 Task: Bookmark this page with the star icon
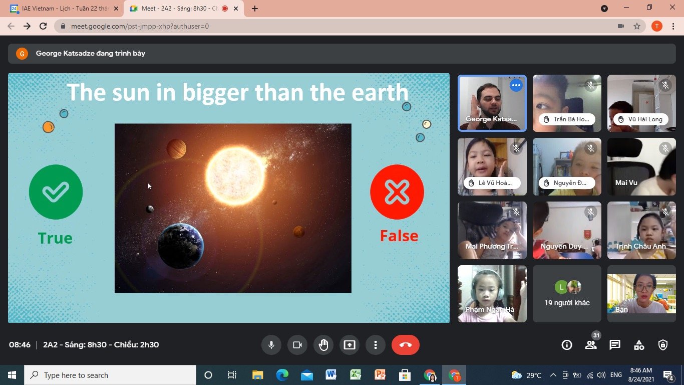pos(637,26)
